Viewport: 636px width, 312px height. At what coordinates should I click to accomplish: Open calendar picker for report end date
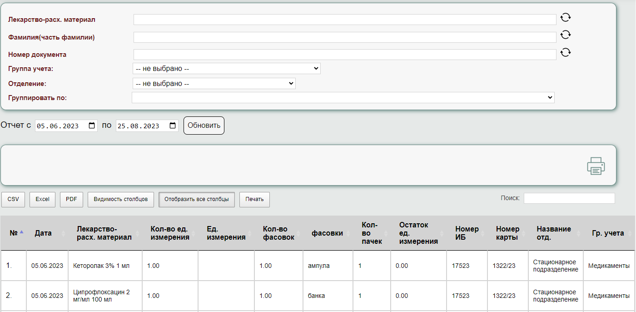pyautogui.click(x=173, y=126)
